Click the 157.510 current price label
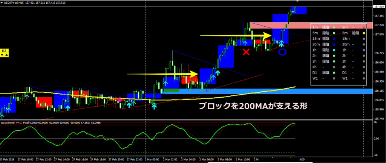 tap(378, 7)
